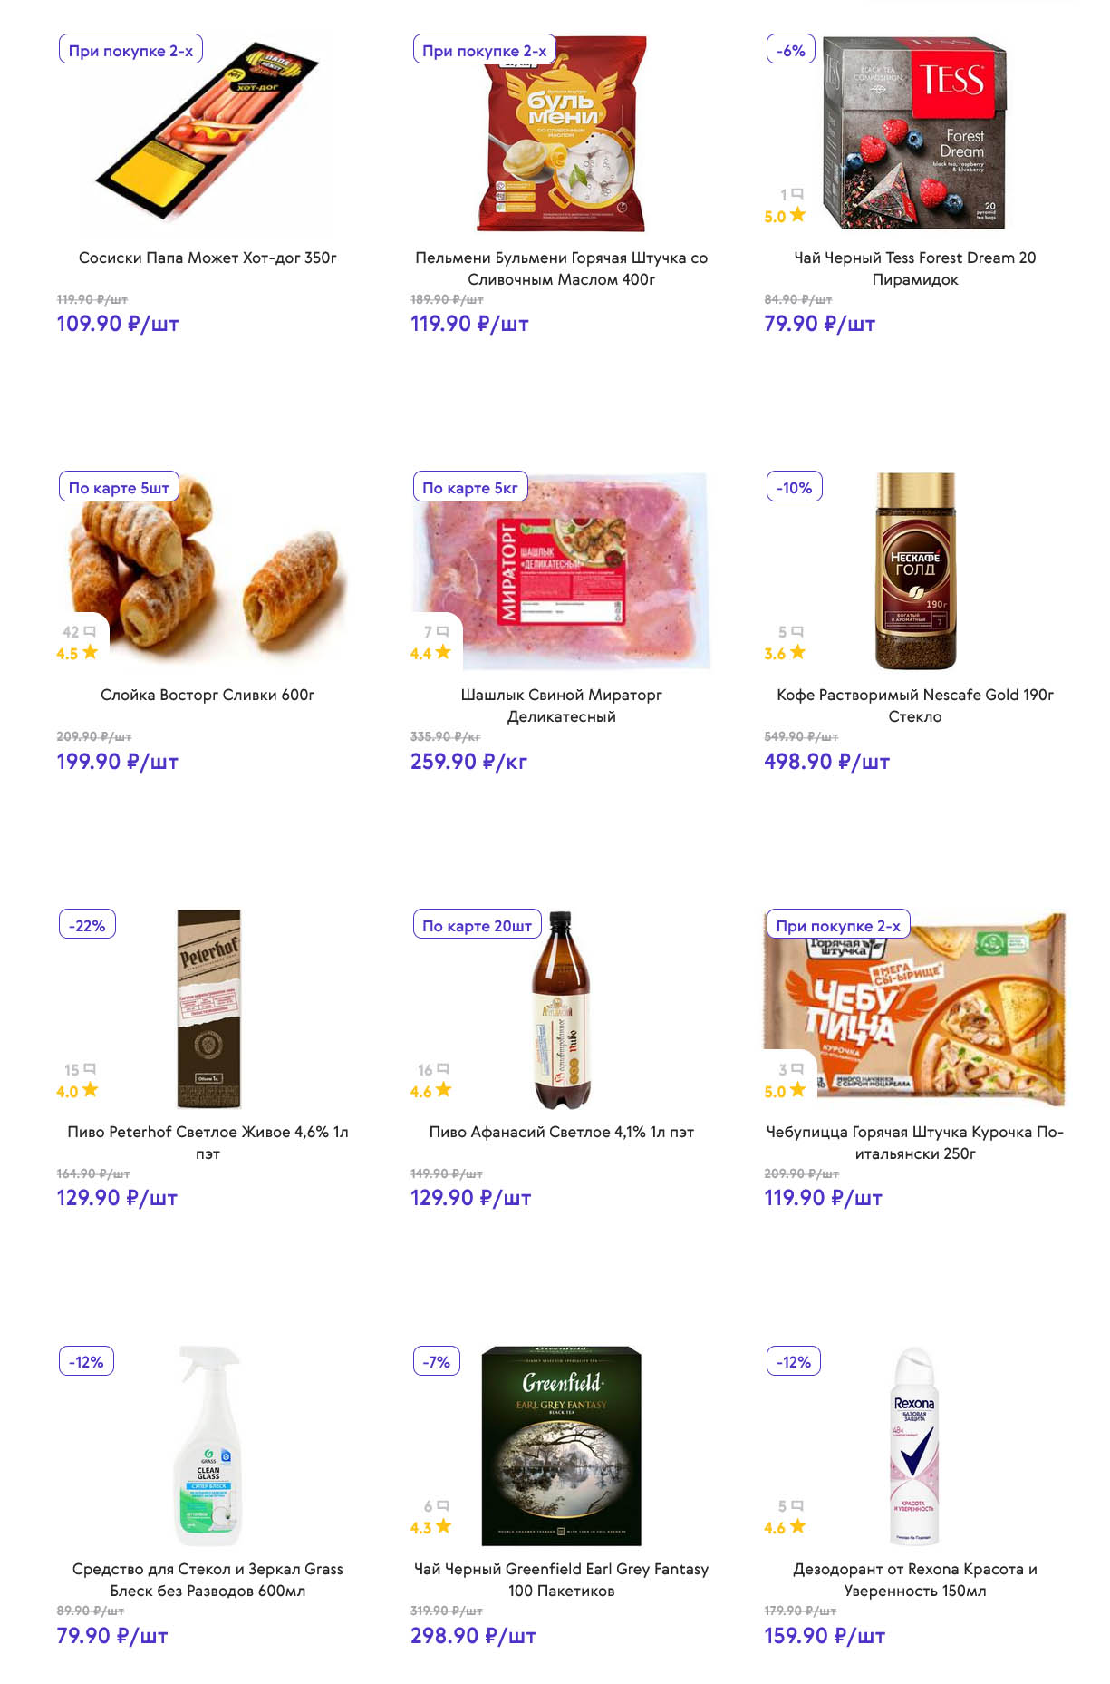
Task: Click the reviews icon on Greenfield tea
Action: tap(443, 1505)
